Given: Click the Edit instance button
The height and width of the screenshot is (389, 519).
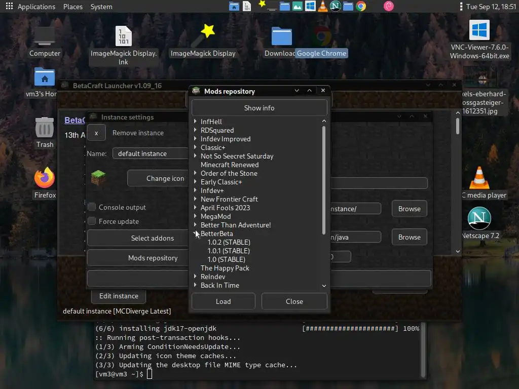Looking at the screenshot, I should click(119, 296).
